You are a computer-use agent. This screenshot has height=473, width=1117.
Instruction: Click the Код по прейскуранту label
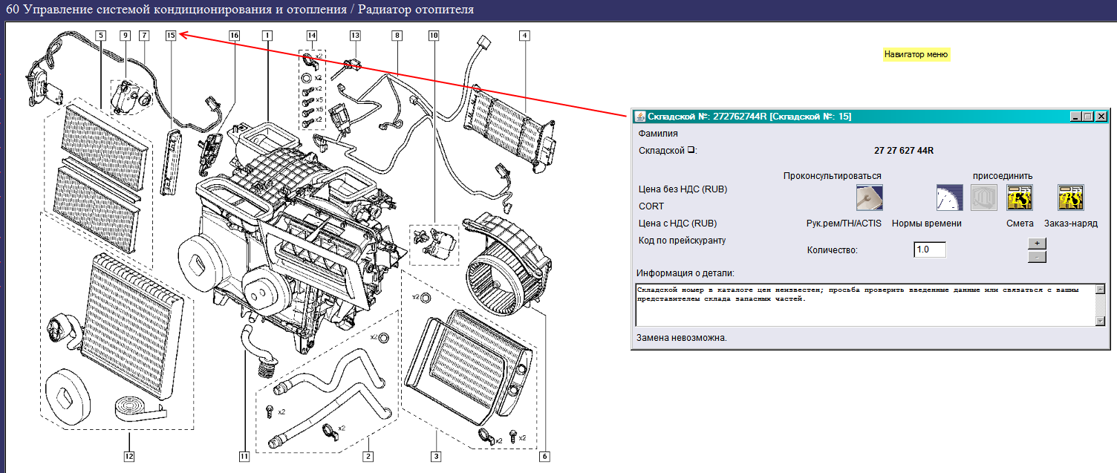682,241
